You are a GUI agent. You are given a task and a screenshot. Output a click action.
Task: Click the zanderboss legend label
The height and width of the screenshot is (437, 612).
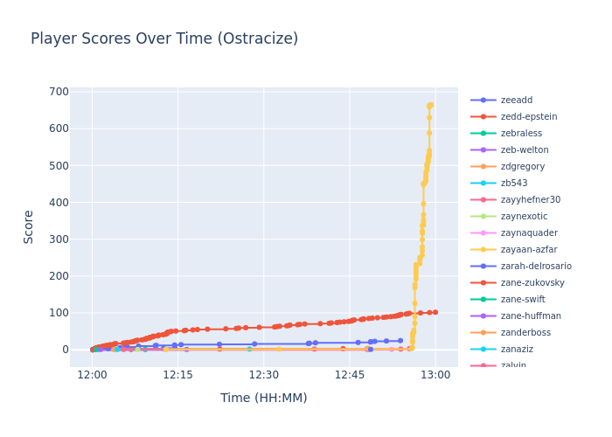coord(526,333)
